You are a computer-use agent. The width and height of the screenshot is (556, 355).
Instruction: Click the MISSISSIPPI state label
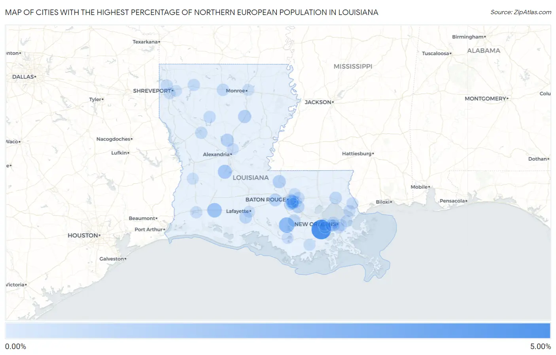(x=353, y=66)
